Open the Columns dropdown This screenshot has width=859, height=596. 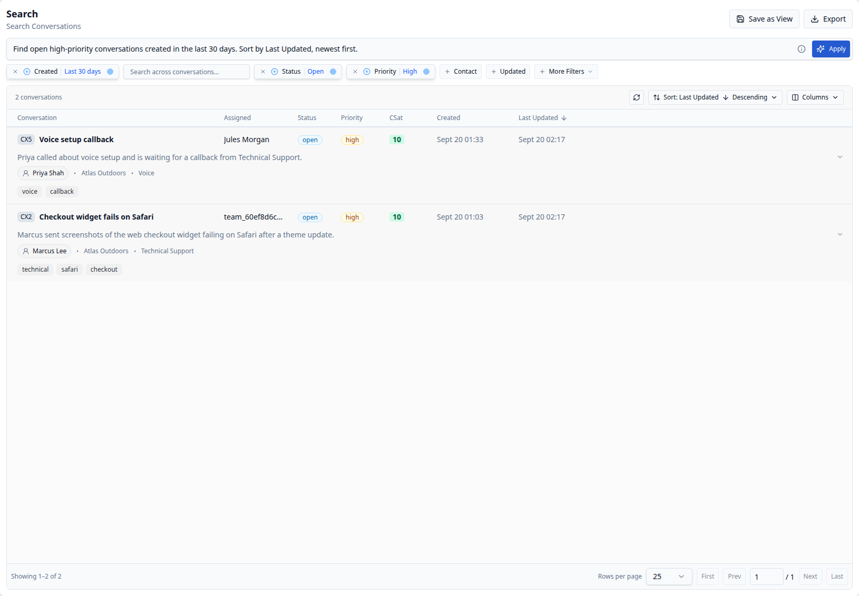815,97
